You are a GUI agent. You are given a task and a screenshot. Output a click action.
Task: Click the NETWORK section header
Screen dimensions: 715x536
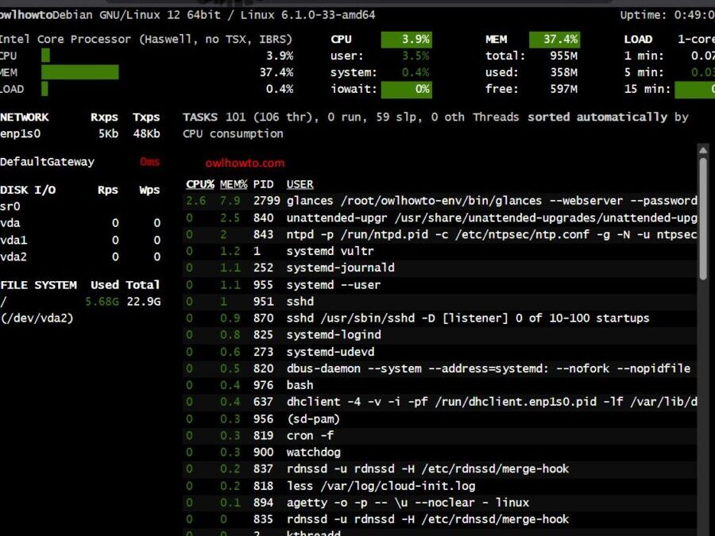point(24,118)
